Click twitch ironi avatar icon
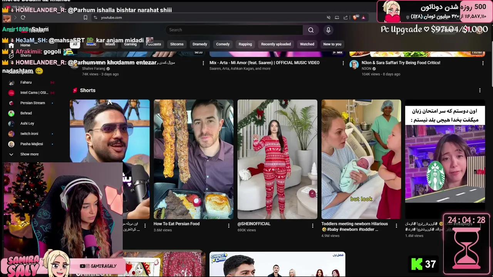Screen dimensions: 493x277 pos(12,134)
